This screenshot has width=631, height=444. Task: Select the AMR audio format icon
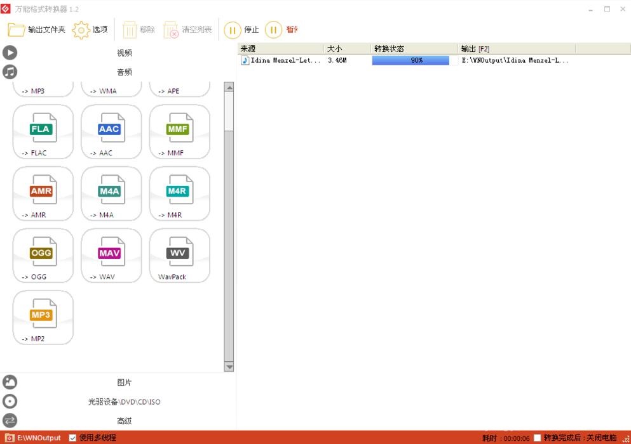[x=43, y=193]
